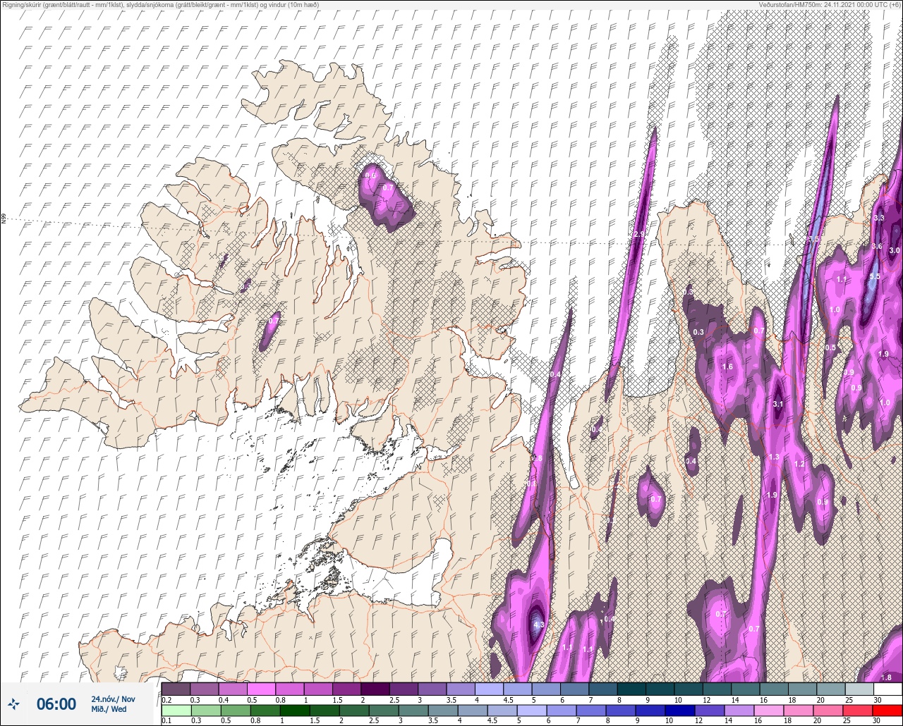Click the date text '24.nóv./ Nov'
The height and width of the screenshot is (726, 903).
(113, 699)
